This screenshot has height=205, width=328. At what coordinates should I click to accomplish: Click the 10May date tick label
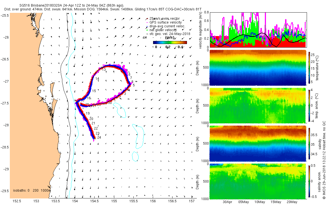[x=260, y=202]
